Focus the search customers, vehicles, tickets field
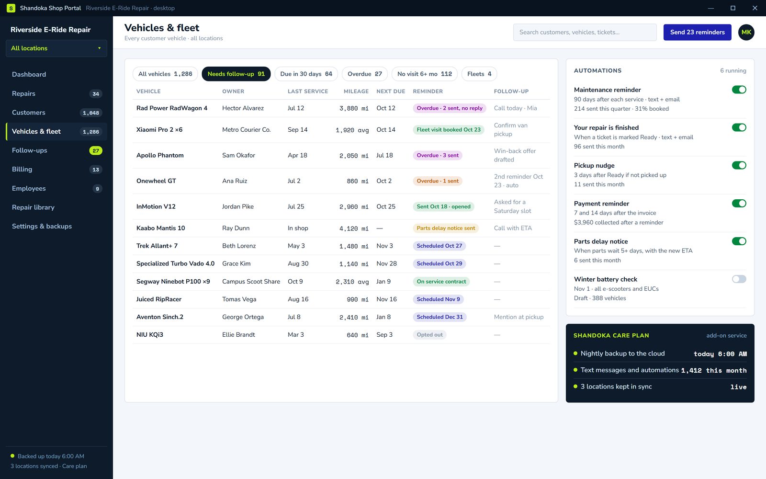This screenshot has height=479, width=766. tap(585, 32)
